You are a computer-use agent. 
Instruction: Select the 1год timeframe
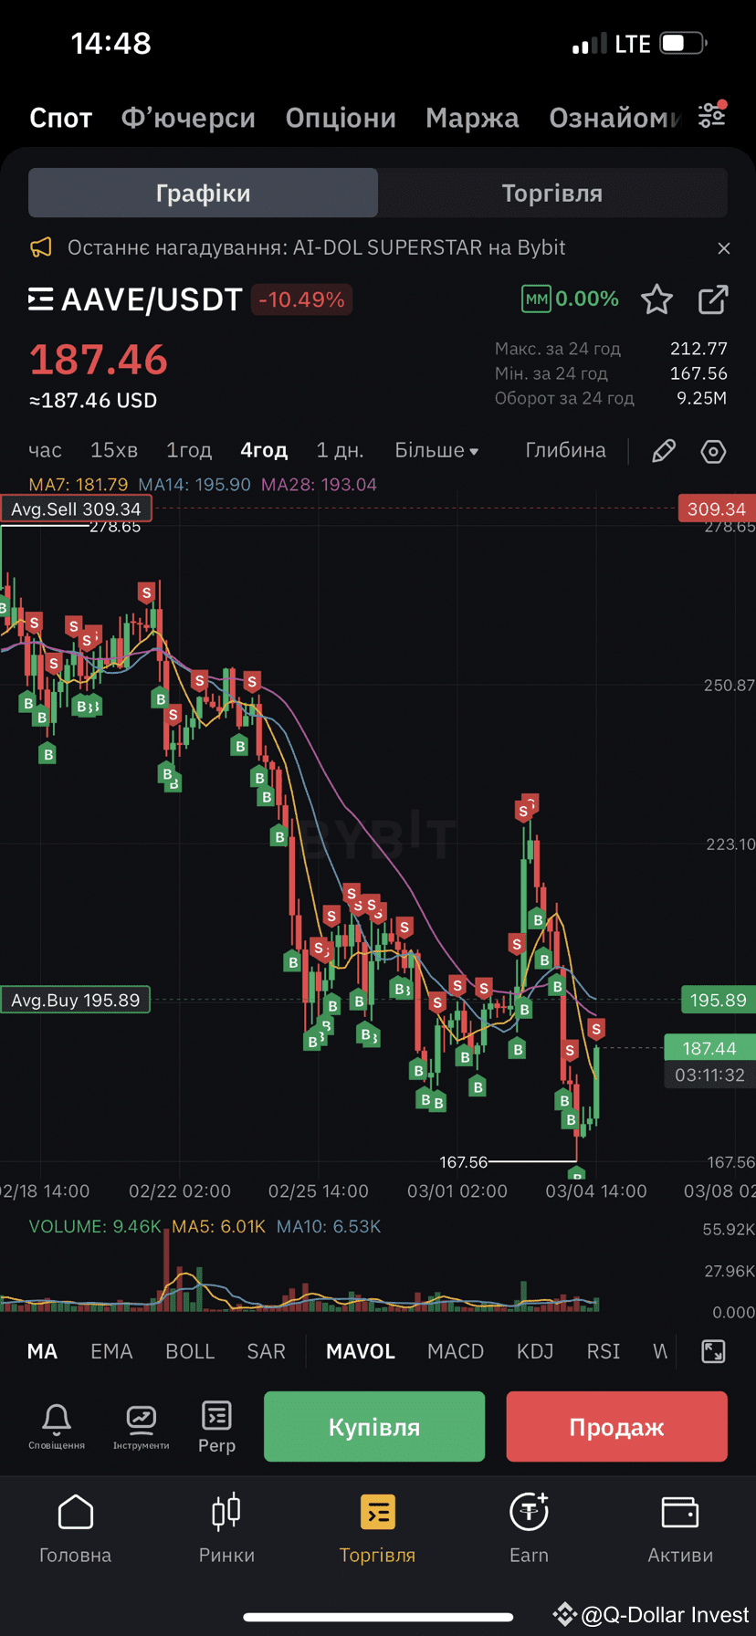click(x=189, y=450)
